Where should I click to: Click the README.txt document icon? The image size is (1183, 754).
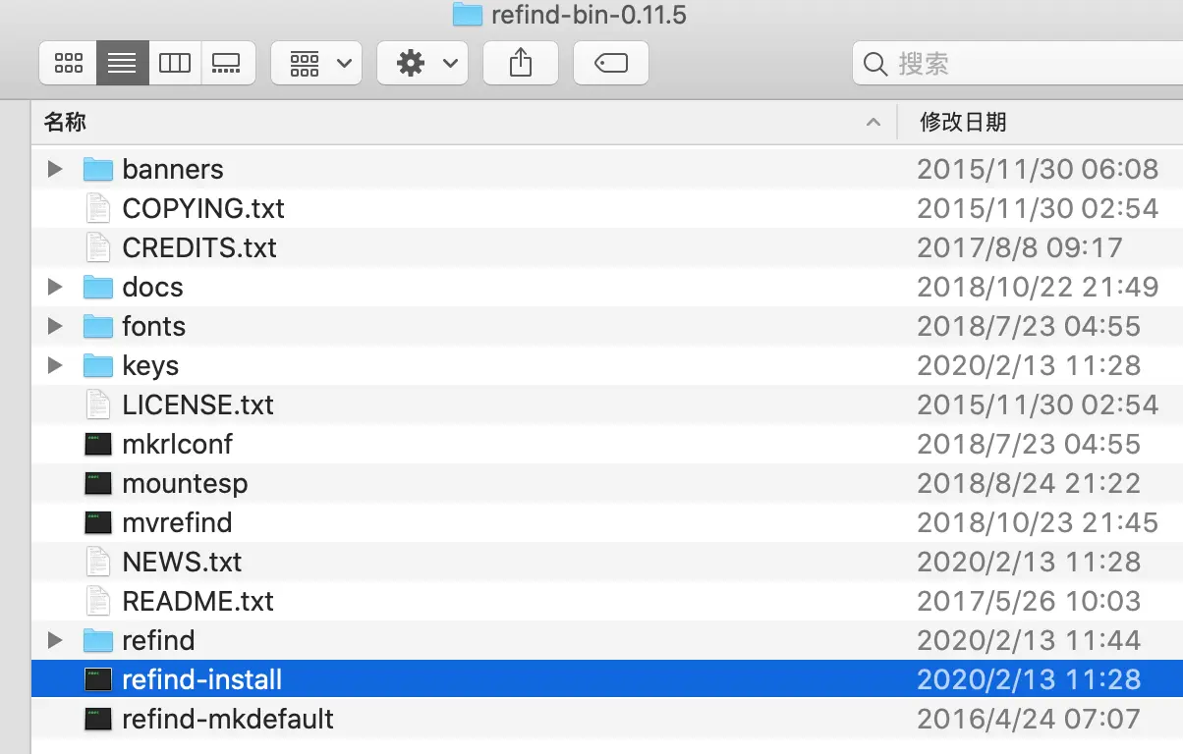pyautogui.click(x=98, y=601)
